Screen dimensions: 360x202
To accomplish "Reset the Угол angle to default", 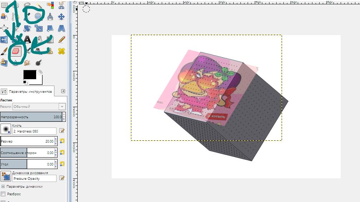I will pos(62,164).
